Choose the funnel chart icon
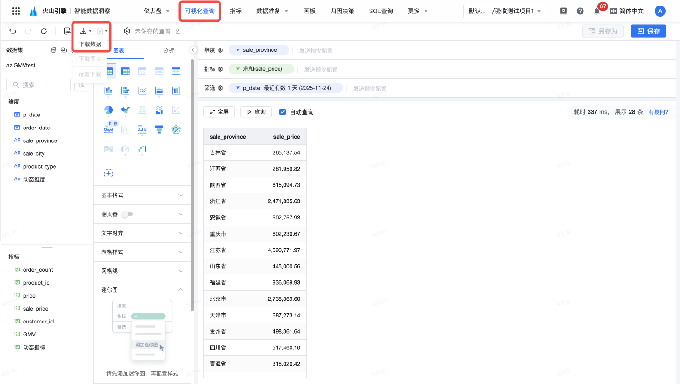Viewport: 680px width, 384px height. (x=159, y=129)
